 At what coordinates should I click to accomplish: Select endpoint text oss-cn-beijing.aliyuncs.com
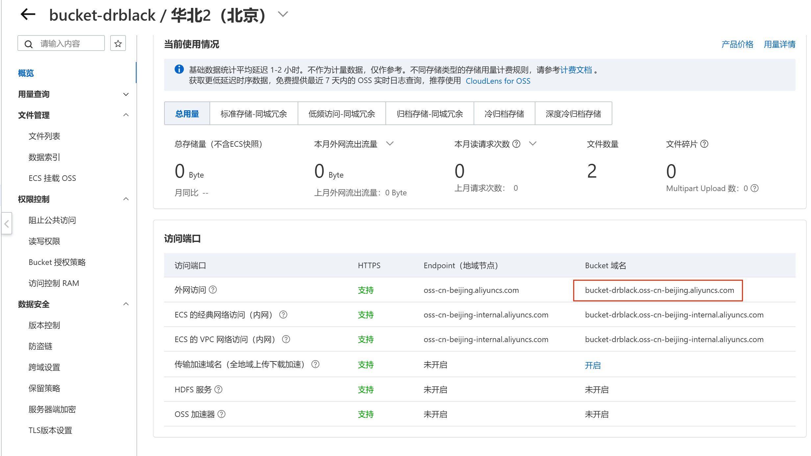pos(471,290)
